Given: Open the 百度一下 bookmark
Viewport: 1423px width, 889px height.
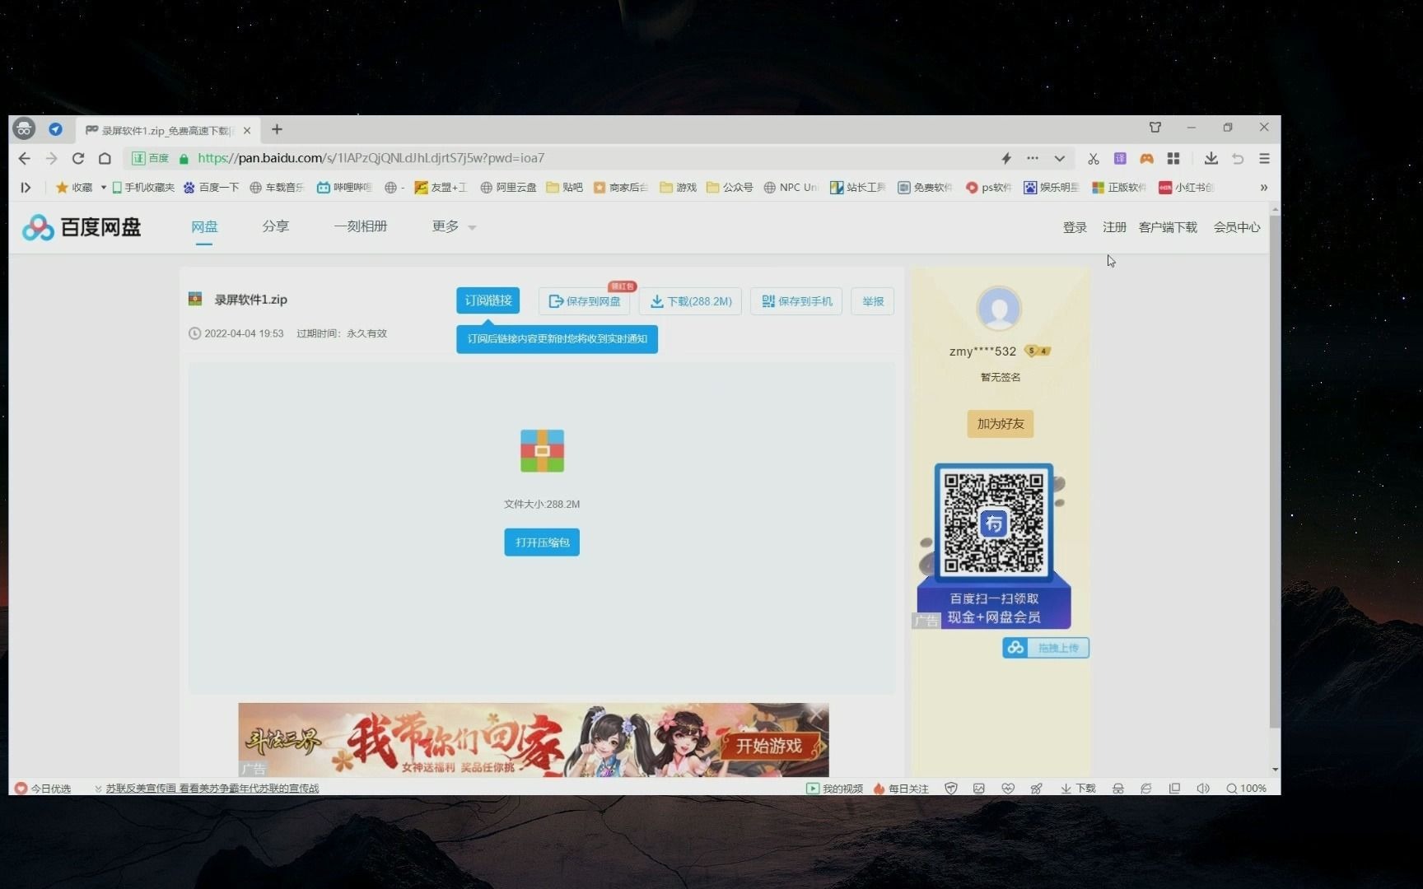Looking at the screenshot, I should [212, 188].
